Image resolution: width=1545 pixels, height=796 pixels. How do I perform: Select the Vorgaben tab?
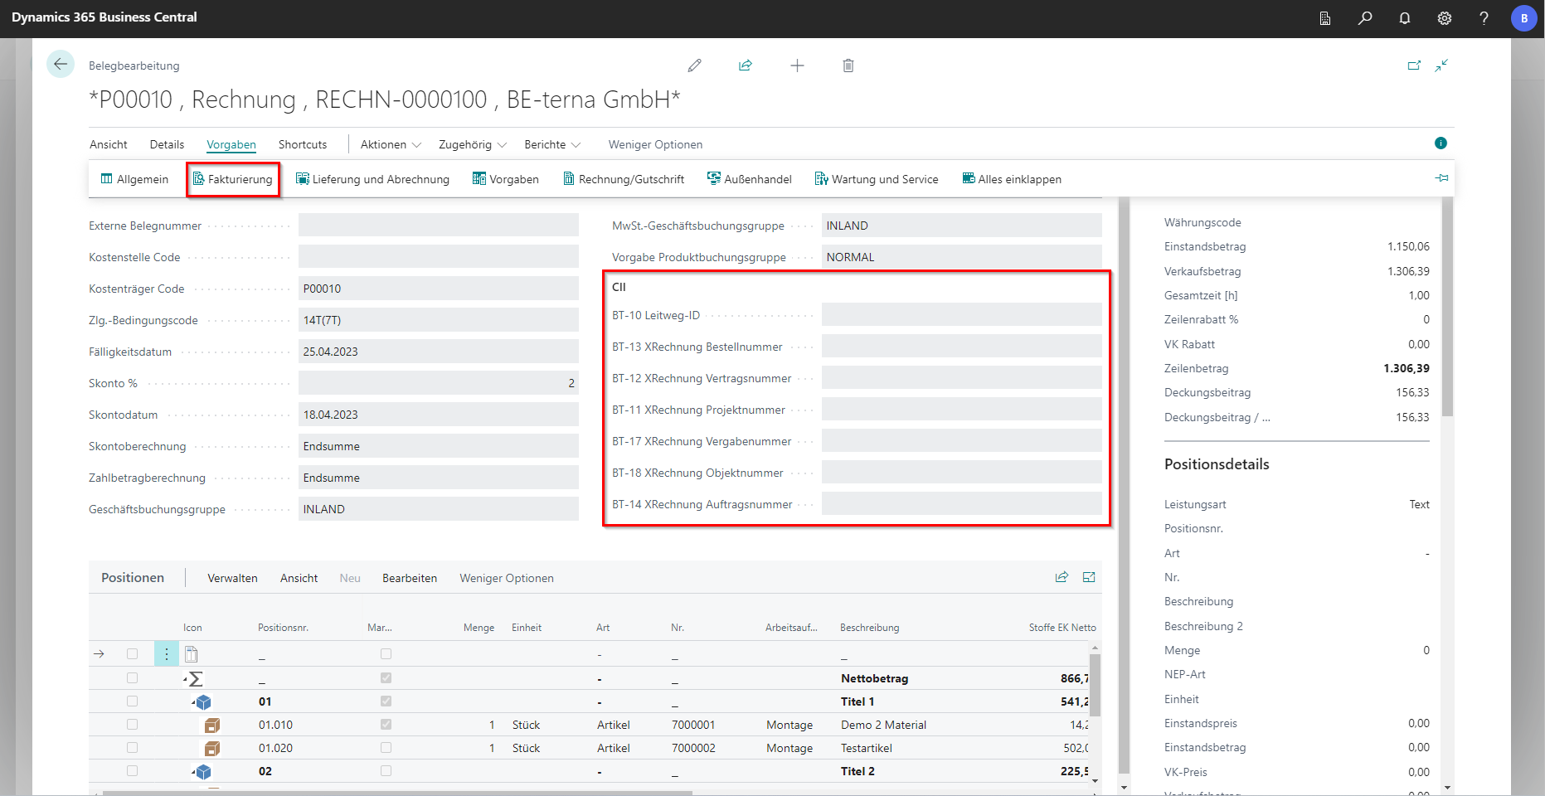coord(231,144)
